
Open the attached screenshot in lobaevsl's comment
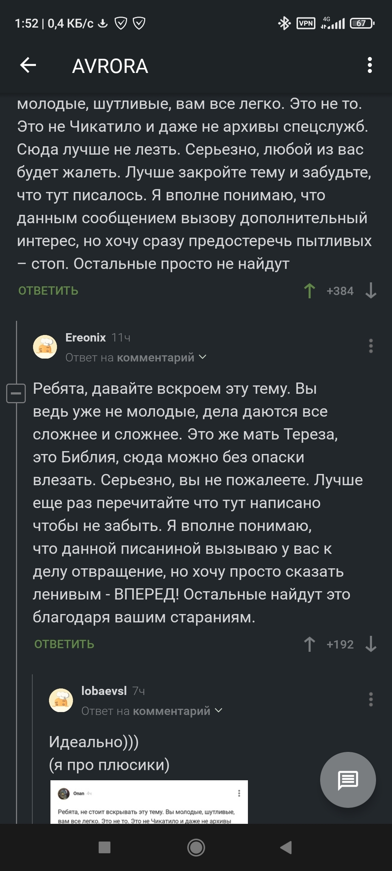(x=149, y=801)
